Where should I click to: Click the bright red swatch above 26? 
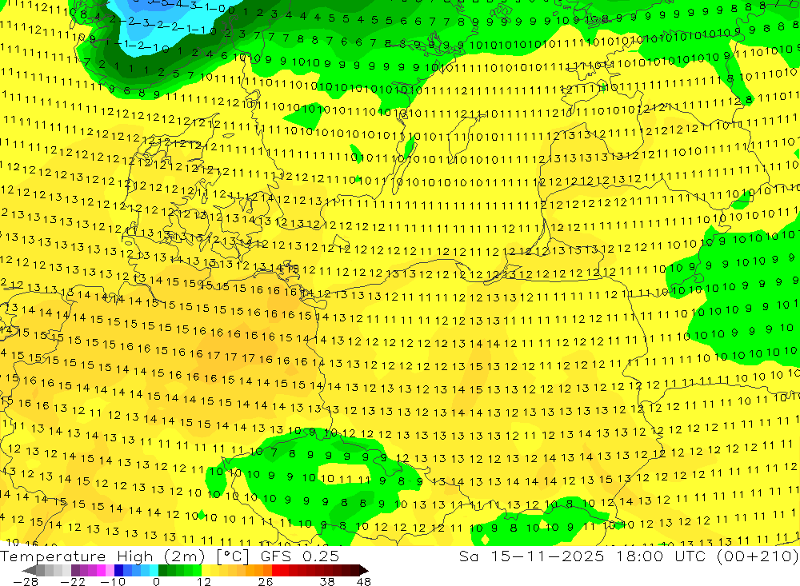(x=276, y=570)
